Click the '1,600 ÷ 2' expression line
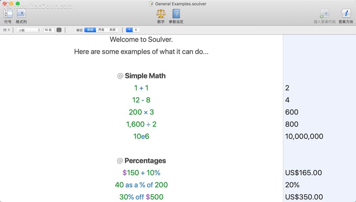356x202 pixels. [141, 124]
